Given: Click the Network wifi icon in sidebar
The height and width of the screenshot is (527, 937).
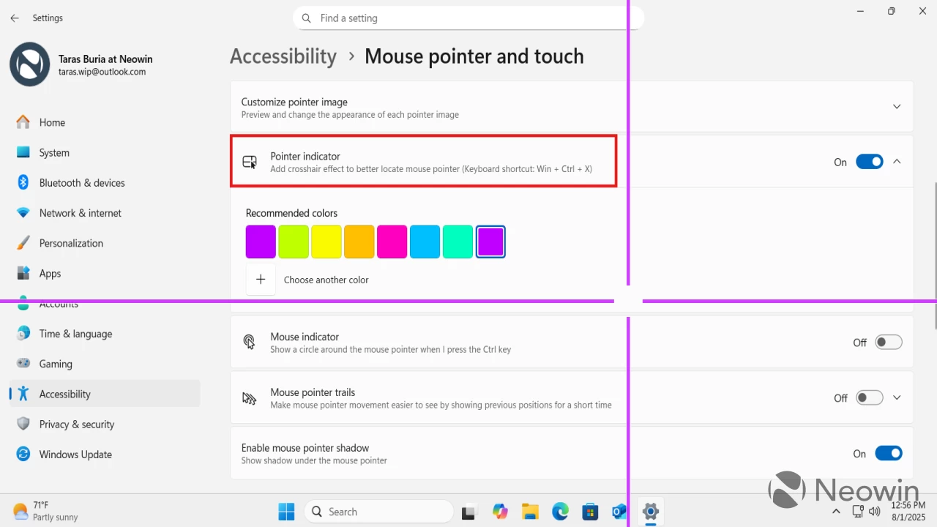Looking at the screenshot, I should (x=23, y=213).
